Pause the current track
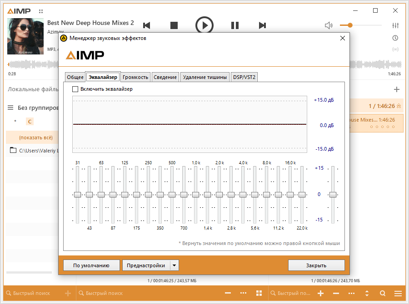 click(235, 25)
